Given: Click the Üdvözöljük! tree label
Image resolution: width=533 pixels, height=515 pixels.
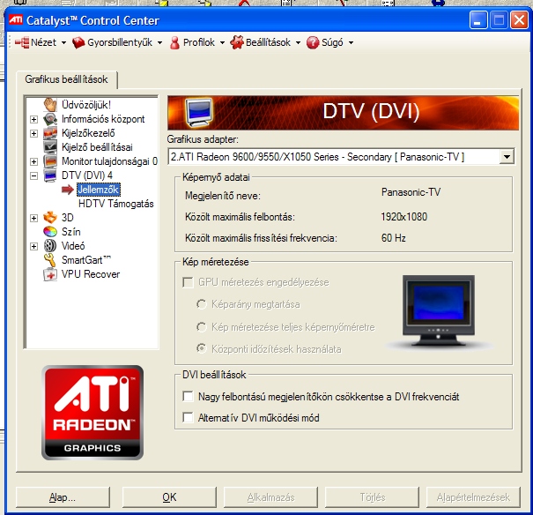Looking at the screenshot, I should [x=86, y=105].
